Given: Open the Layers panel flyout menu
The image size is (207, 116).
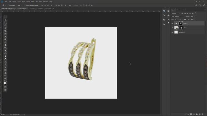Looking at the screenshot, I should click(x=205, y=10).
